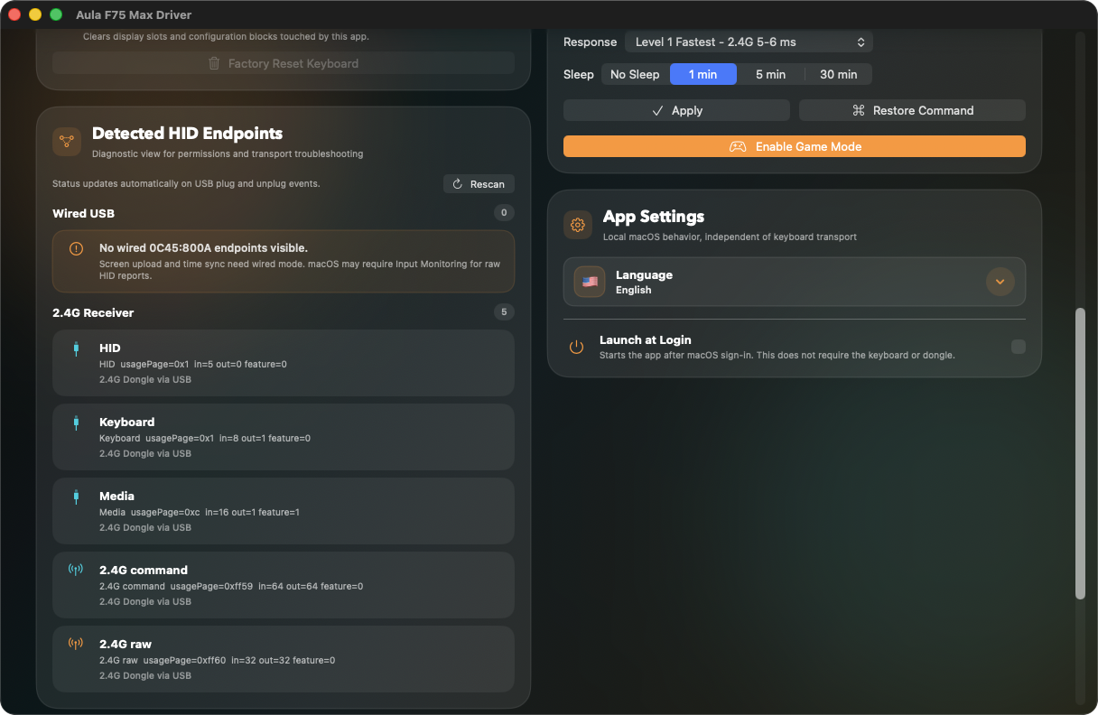Select 1 min sleep option
The height and width of the screenshot is (715, 1098).
(703, 74)
